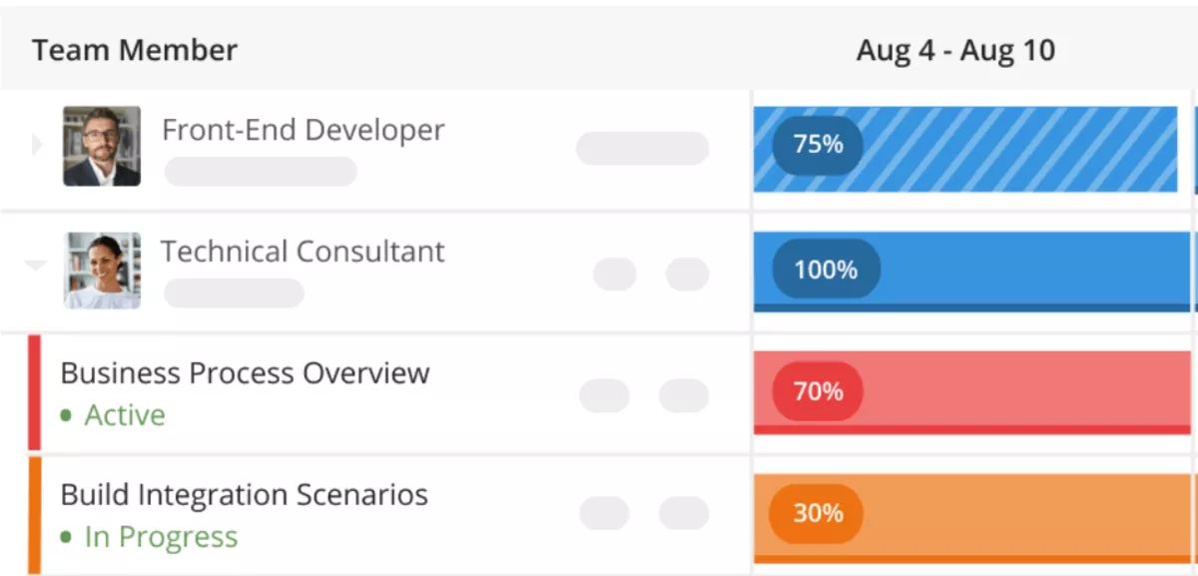
Task: Click the Front-End Developer avatar photo
Action: click(x=102, y=144)
